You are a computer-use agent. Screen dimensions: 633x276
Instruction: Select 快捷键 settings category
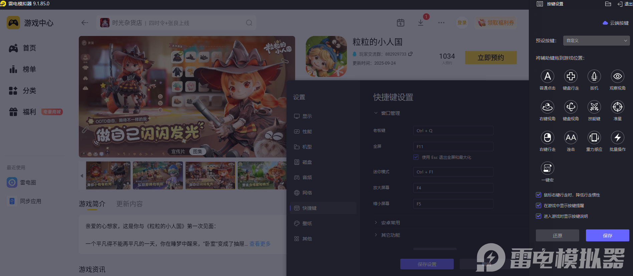tap(323, 208)
